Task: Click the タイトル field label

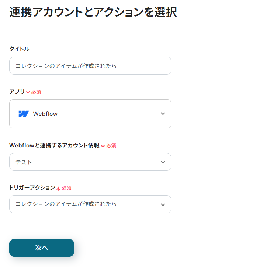Action: 19,49
